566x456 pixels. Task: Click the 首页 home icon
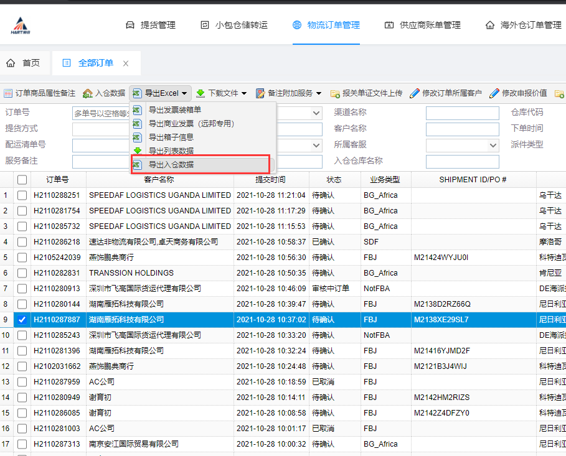coord(11,63)
